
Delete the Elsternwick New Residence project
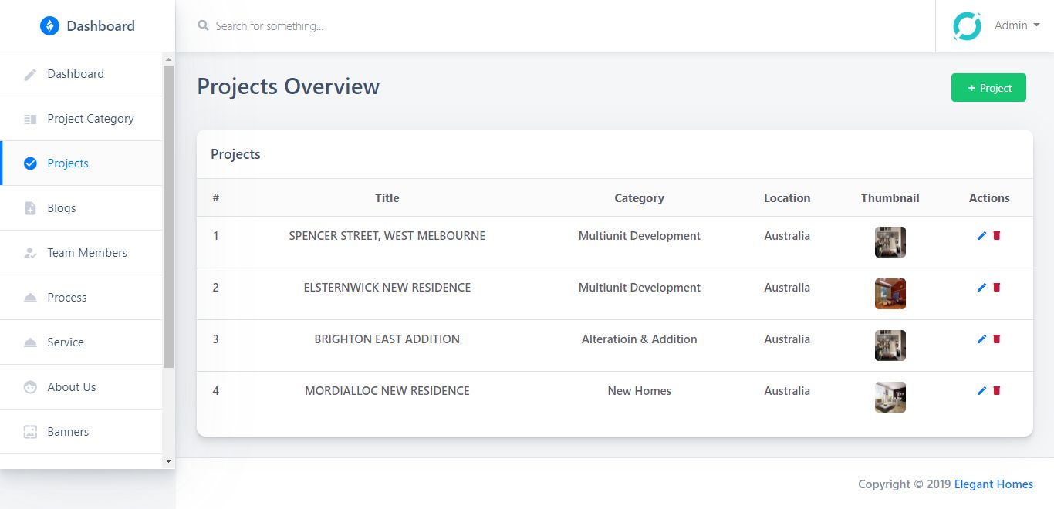tap(997, 288)
